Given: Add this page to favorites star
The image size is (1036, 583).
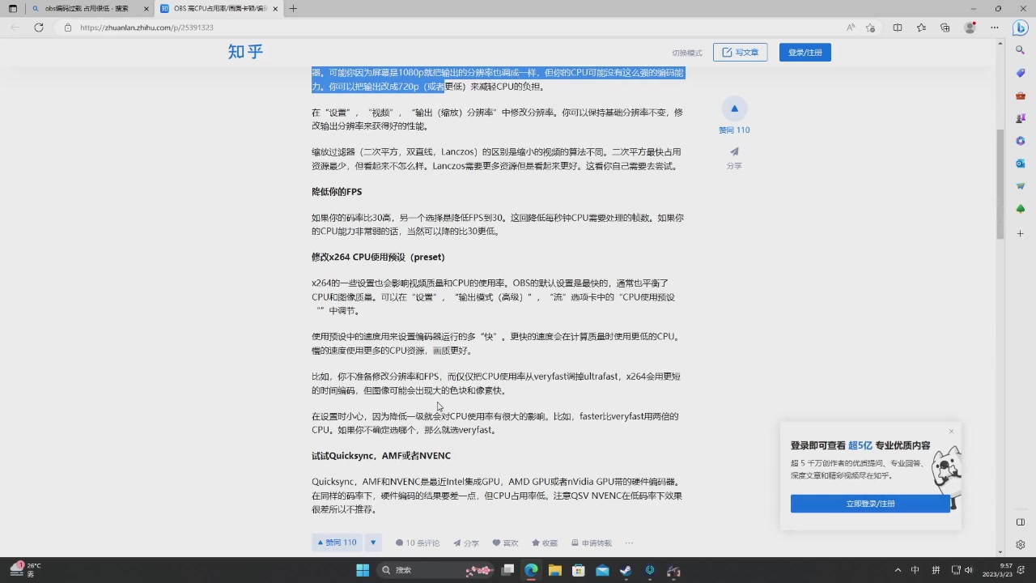Looking at the screenshot, I should click(870, 28).
